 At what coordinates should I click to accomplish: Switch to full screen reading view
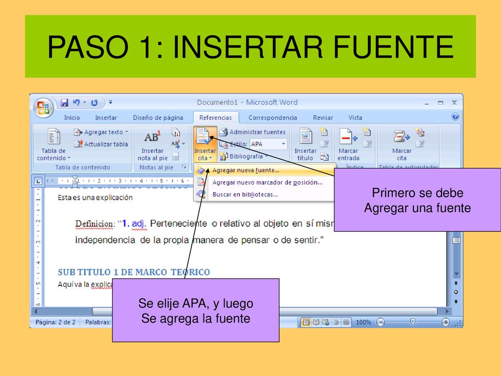pyautogui.click(x=316, y=322)
